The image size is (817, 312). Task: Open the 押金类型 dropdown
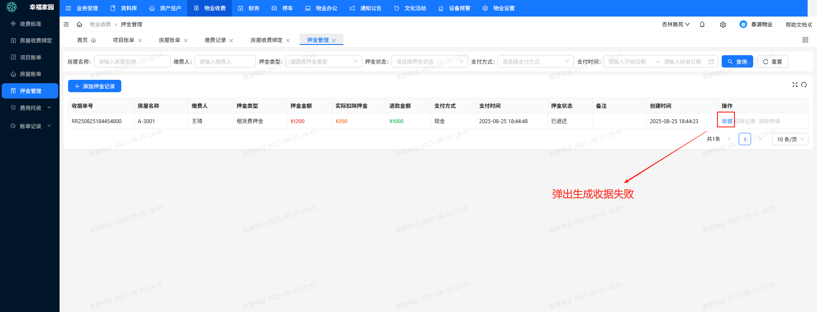(323, 62)
